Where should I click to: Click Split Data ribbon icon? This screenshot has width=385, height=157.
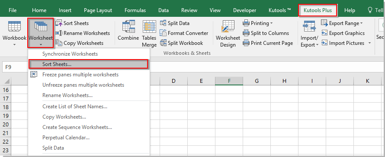pyautogui.click(x=163, y=23)
